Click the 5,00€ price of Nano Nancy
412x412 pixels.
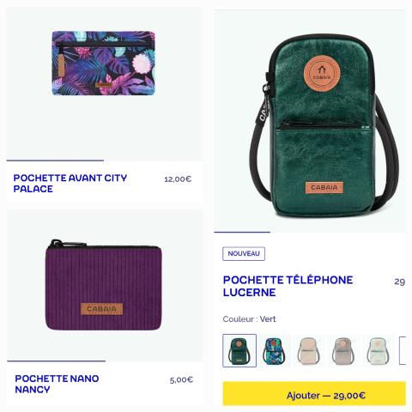(x=181, y=380)
